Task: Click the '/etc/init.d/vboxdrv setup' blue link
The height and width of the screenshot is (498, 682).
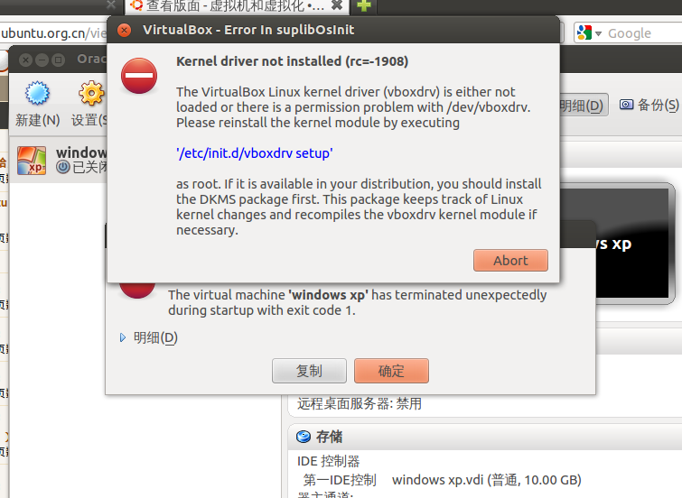Action: click(255, 153)
